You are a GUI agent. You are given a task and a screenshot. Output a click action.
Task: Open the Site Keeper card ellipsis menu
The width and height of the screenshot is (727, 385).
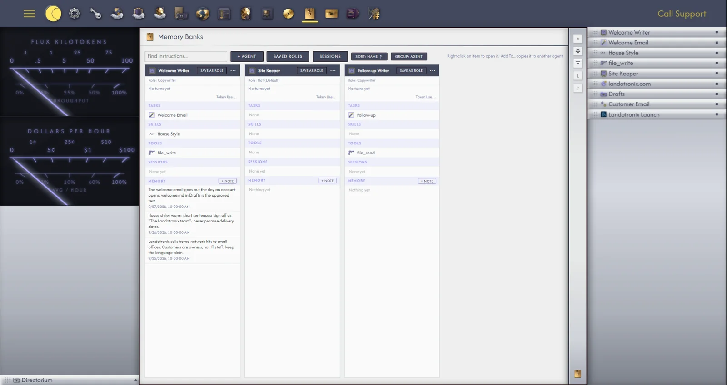point(333,70)
